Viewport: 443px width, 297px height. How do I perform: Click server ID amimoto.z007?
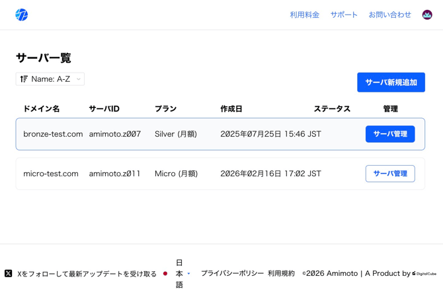point(114,134)
